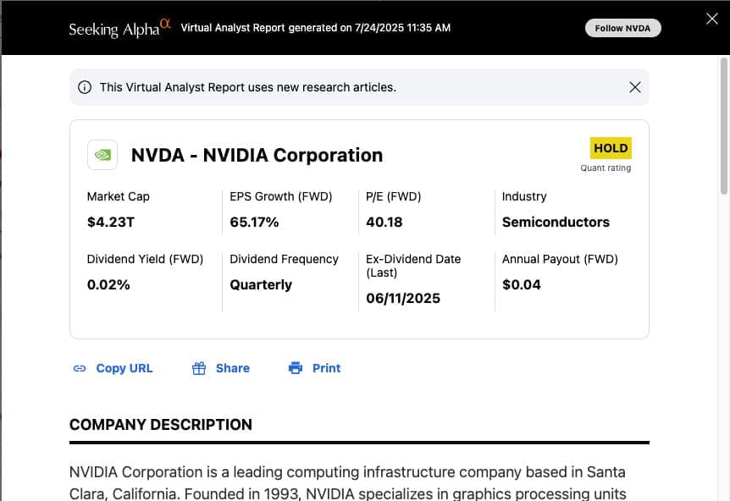Click the P/E (FWD) value 40.18

click(x=384, y=222)
